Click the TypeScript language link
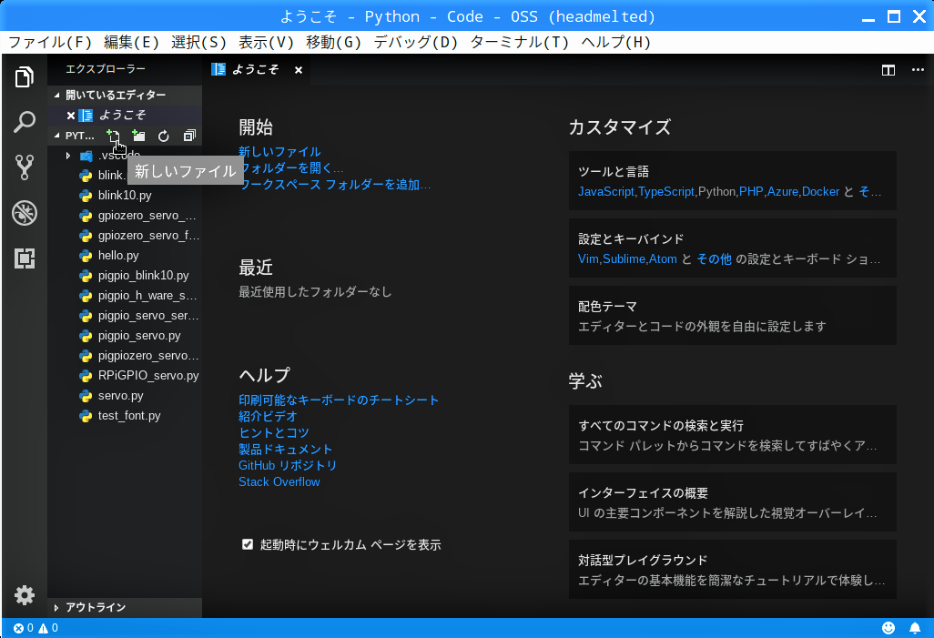 pos(666,192)
